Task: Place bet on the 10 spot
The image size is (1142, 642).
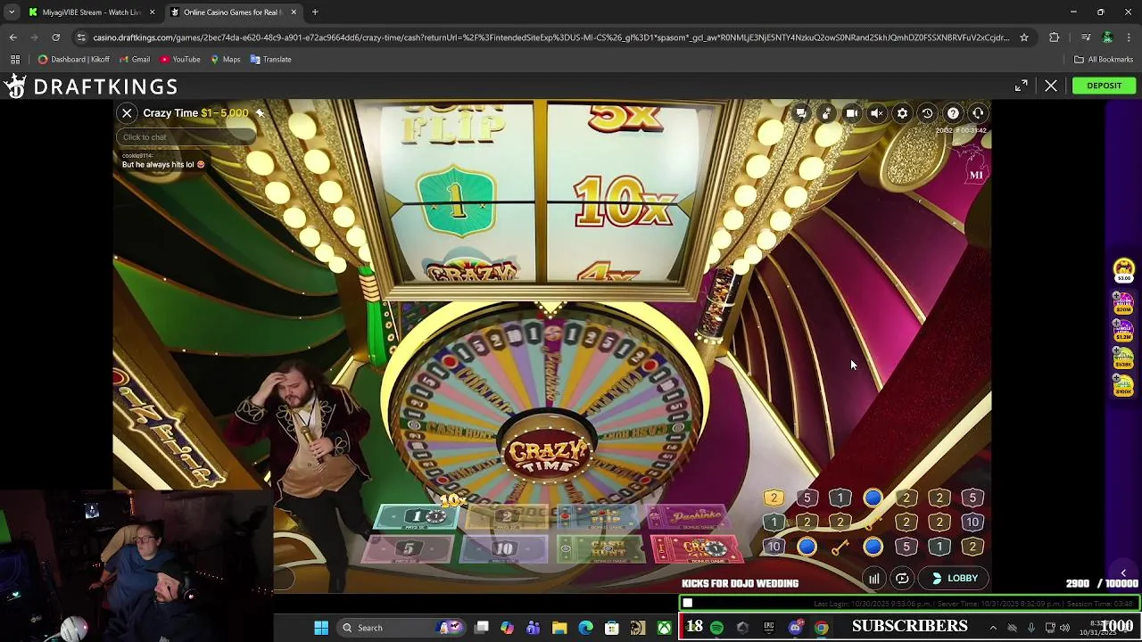Action: (504, 549)
